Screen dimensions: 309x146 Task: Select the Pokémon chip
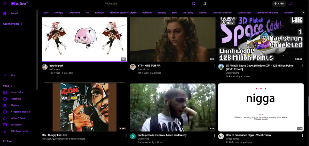pyautogui.click(x=147, y=13)
